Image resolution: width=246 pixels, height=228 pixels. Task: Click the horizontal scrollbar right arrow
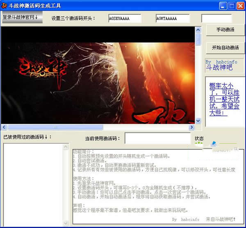[x=192, y=127]
